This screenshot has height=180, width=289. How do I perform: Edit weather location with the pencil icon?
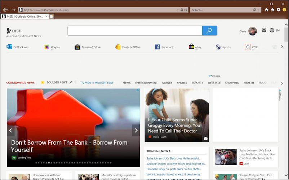pyautogui.click(x=71, y=82)
